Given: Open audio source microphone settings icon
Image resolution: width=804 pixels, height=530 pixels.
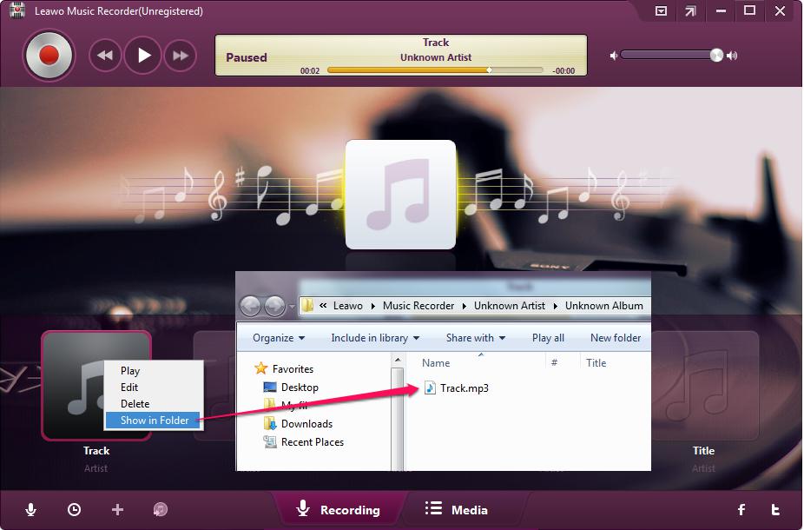Looking at the screenshot, I should pyautogui.click(x=30, y=509).
